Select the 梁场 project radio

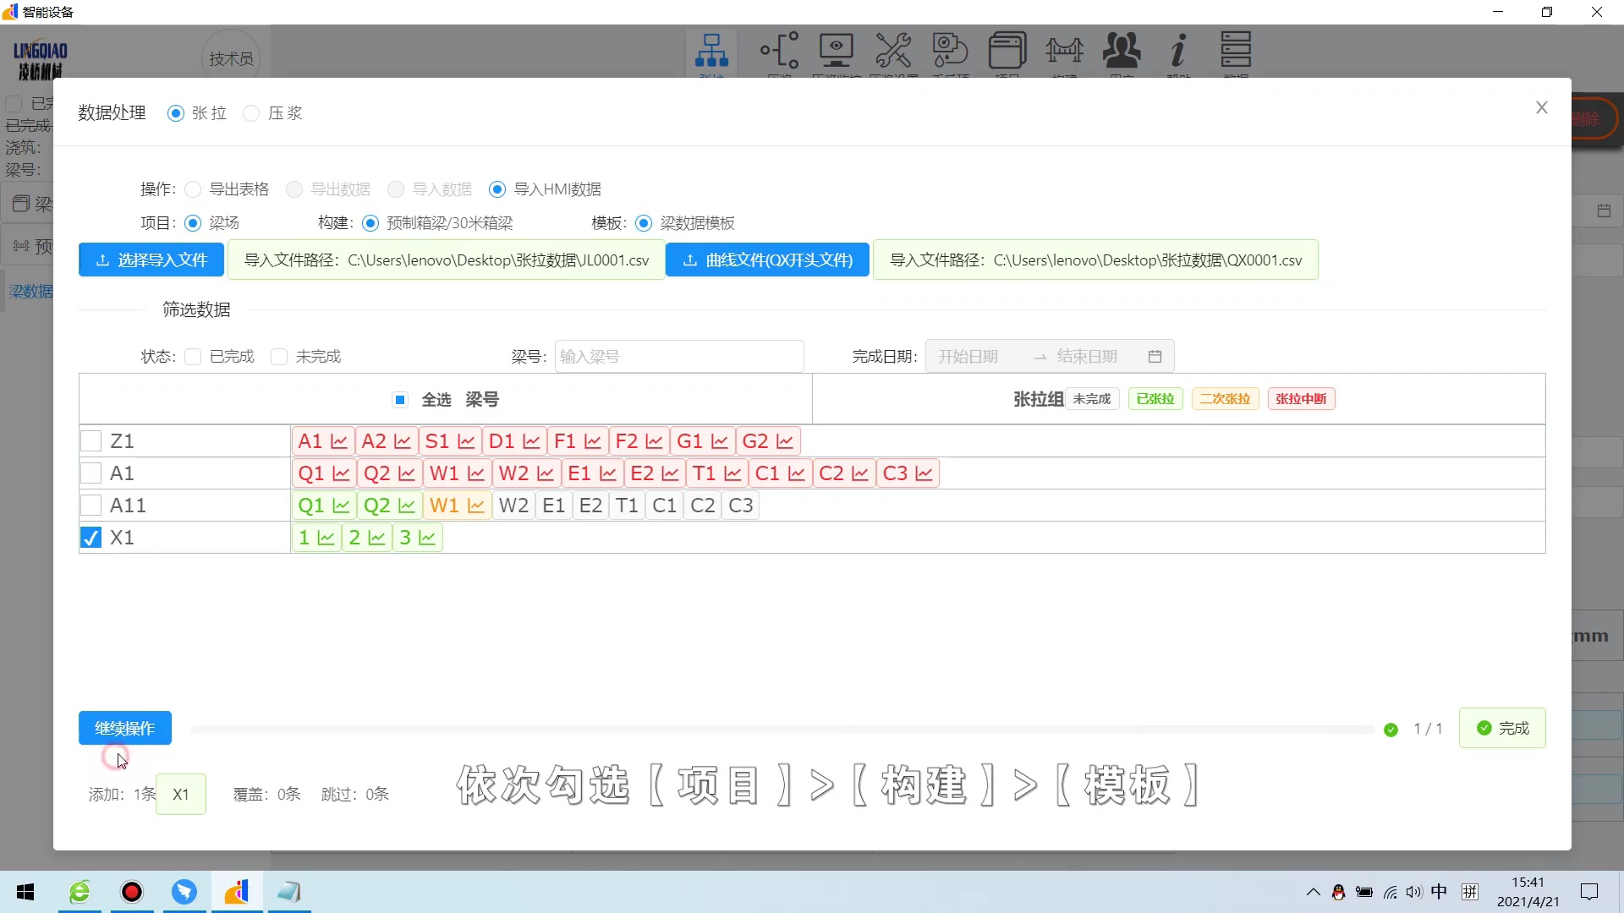193,223
